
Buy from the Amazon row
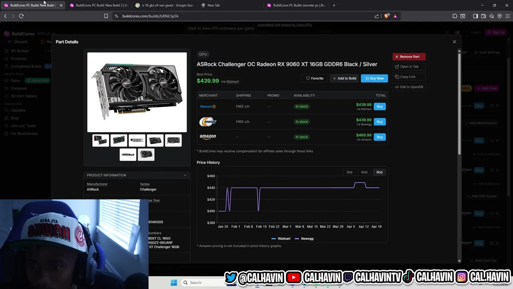(380, 137)
